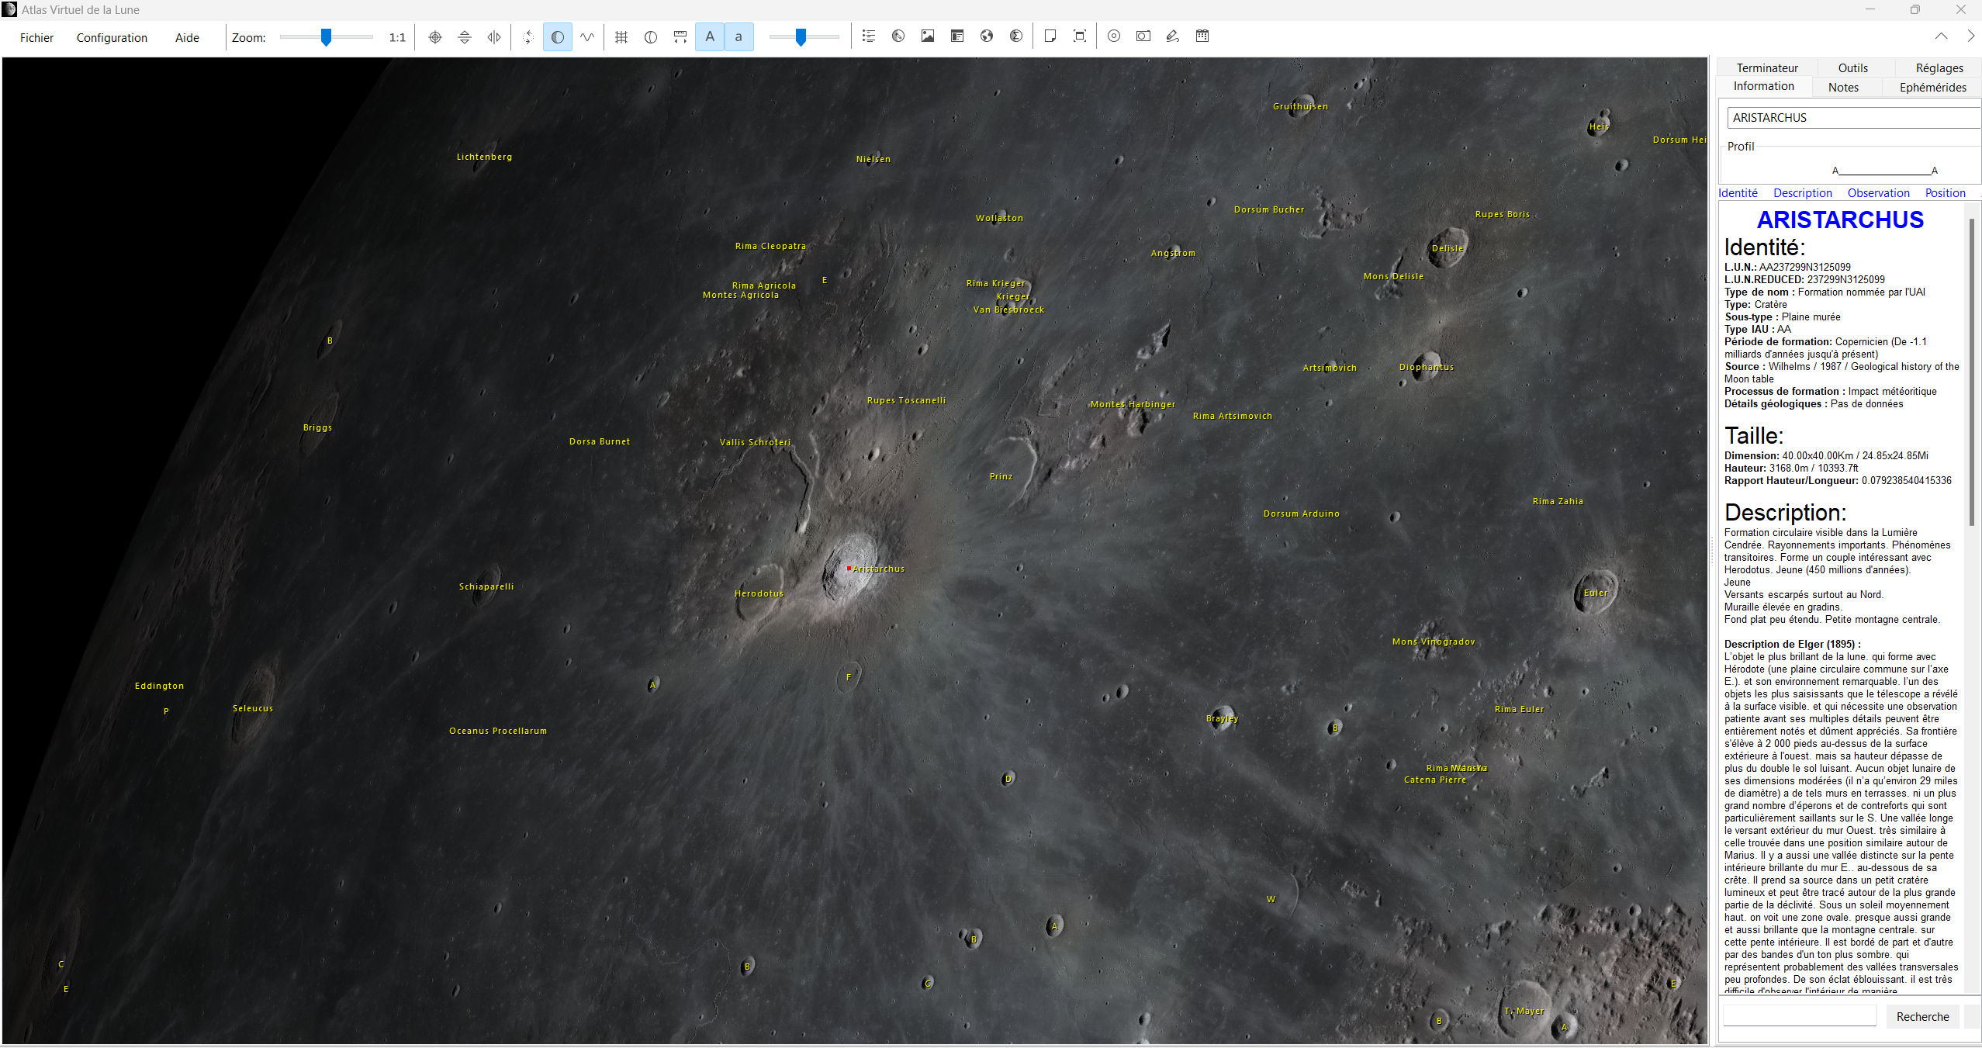
Task: Toggle the coordinate grid overlay icon
Action: [x=621, y=36]
